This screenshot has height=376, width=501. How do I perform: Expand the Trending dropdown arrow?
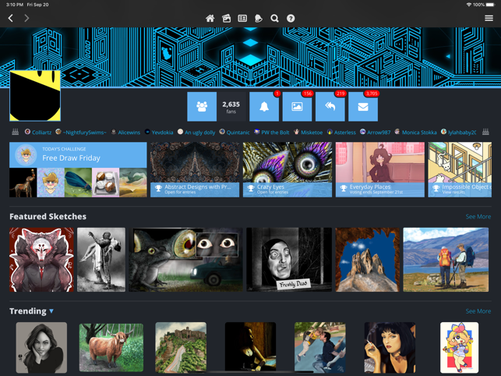coord(51,311)
